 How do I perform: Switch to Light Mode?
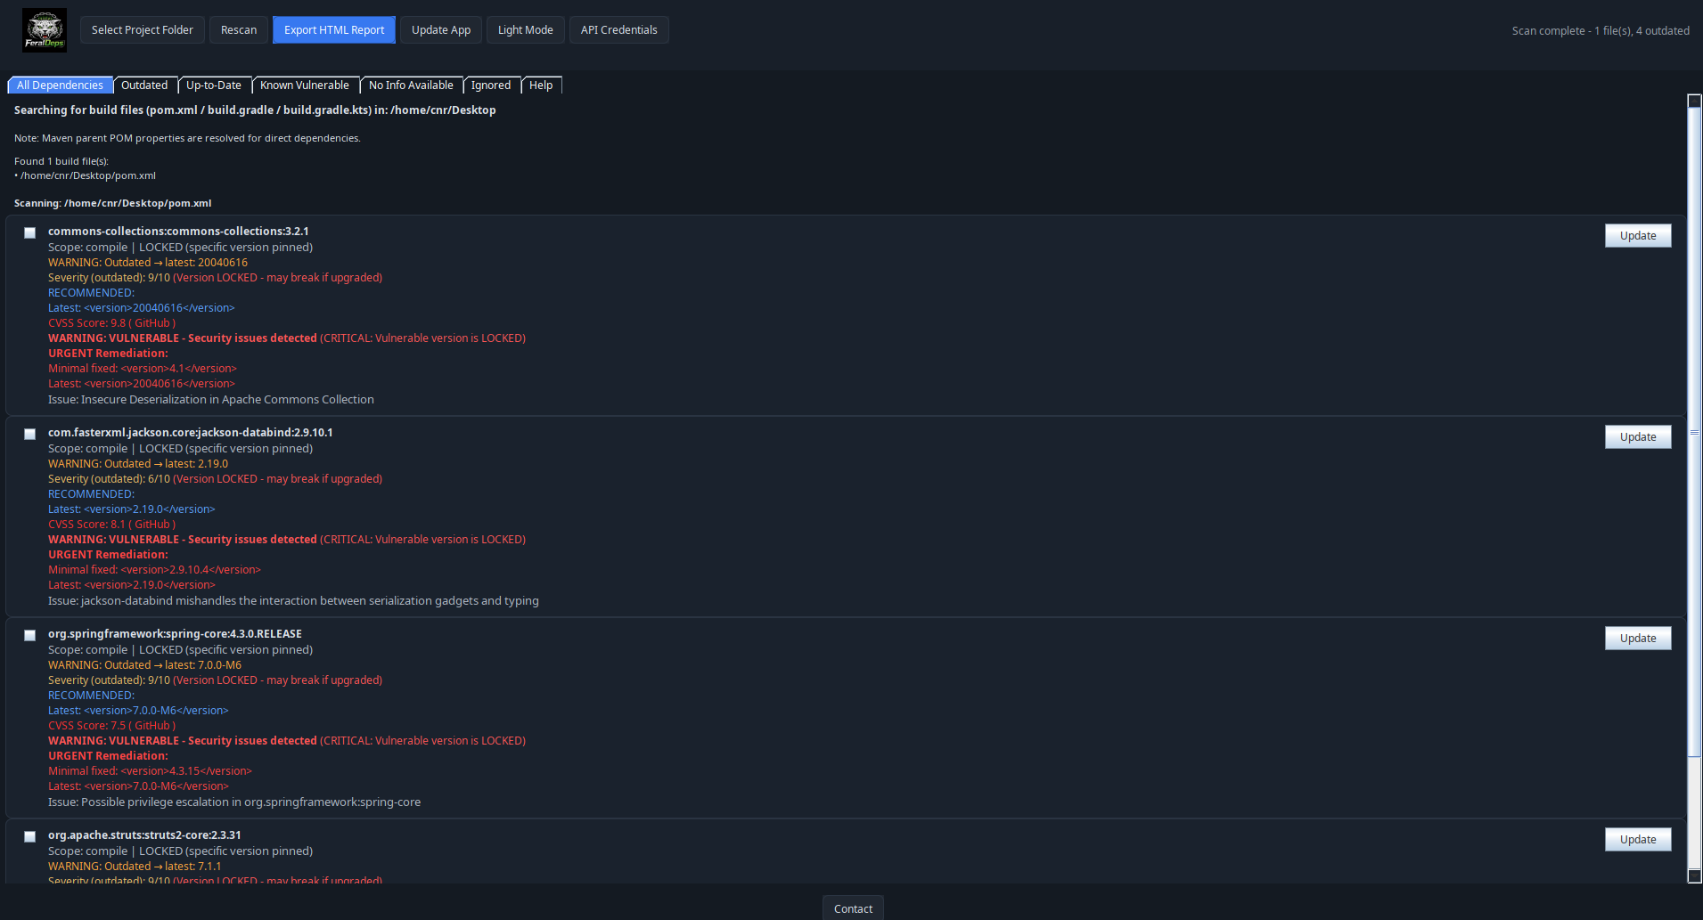[x=525, y=29]
